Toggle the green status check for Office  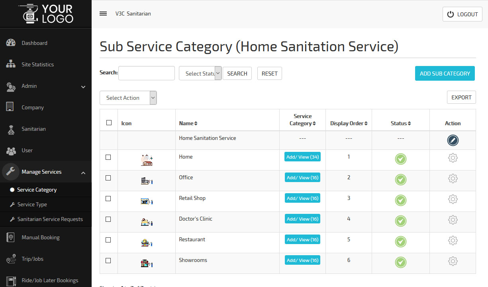tap(400, 180)
